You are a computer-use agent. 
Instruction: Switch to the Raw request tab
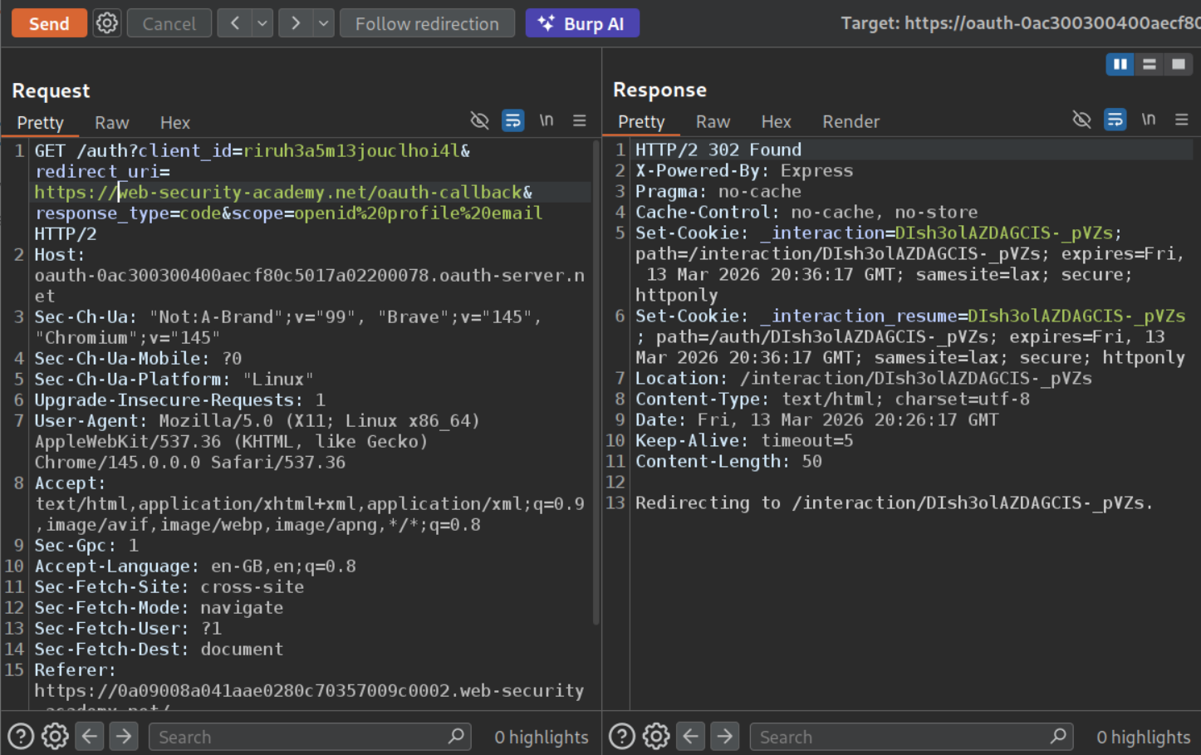(111, 123)
